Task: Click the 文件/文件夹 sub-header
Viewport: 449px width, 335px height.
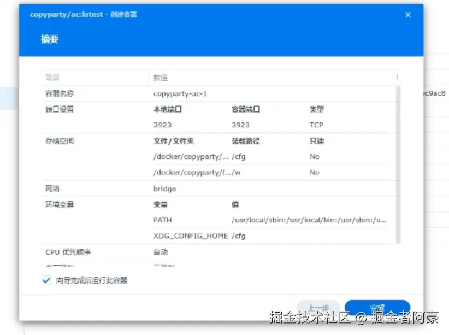Action: pos(174,141)
